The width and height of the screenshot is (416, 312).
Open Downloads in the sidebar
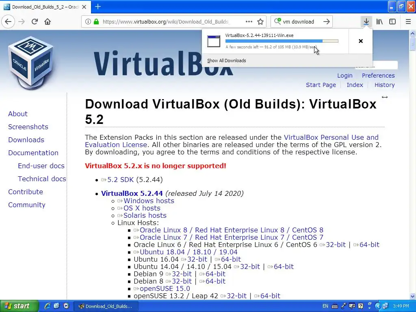(x=26, y=140)
